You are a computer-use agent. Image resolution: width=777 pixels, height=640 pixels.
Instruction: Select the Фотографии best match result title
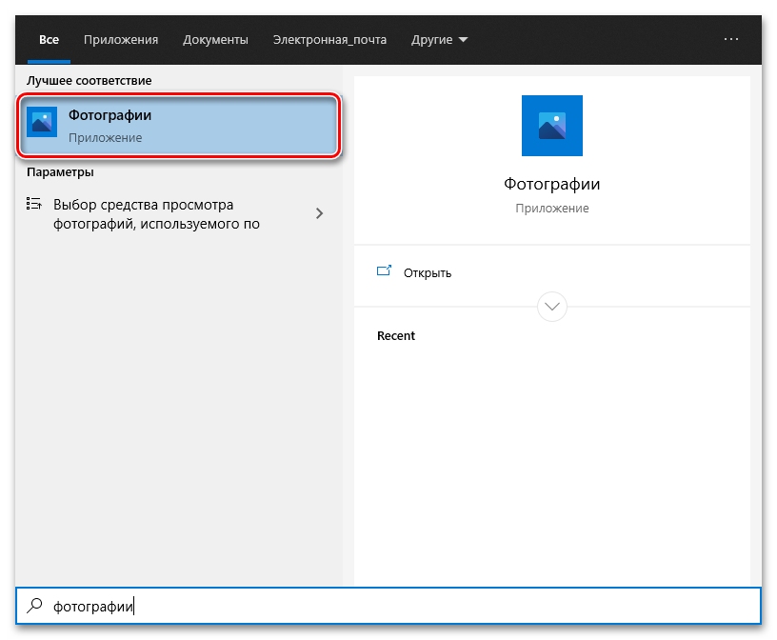[x=110, y=115]
